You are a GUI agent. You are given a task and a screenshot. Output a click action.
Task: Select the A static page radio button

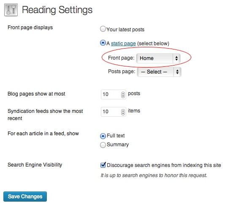tap(103, 43)
